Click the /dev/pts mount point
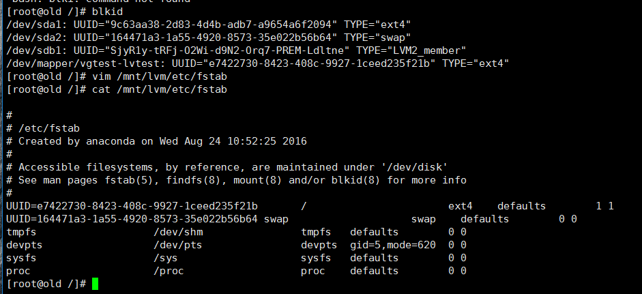642x294 pixels. [x=178, y=246]
